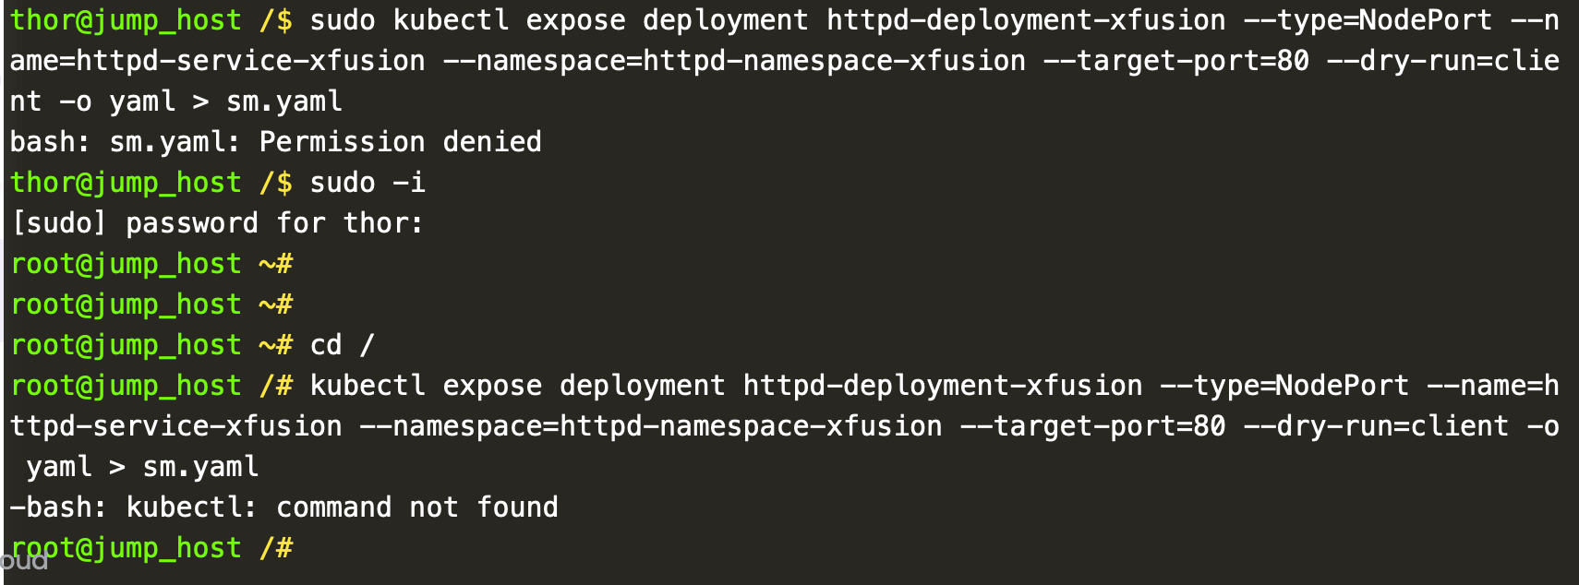Click "httpd-deployment-xfusion" in the root kubectl command
This screenshot has width=1579, height=585.
tap(943, 386)
